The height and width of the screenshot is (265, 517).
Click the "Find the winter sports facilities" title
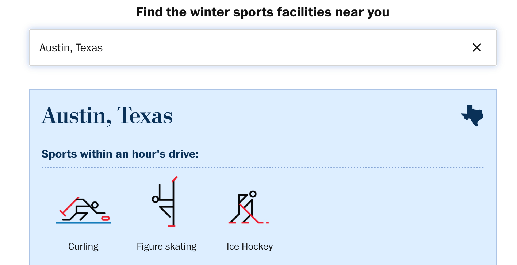263,12
